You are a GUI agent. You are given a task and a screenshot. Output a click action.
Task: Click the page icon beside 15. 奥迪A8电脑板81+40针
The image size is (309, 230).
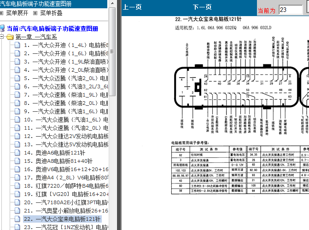(17, 161)
